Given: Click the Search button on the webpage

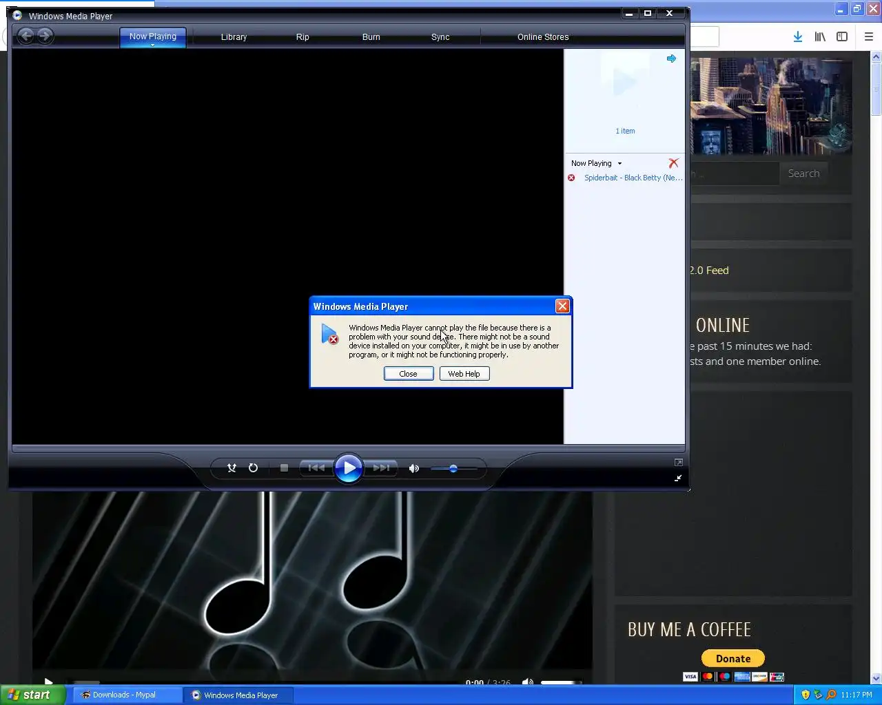Looking at the screenshot, I should coord(803,173).
